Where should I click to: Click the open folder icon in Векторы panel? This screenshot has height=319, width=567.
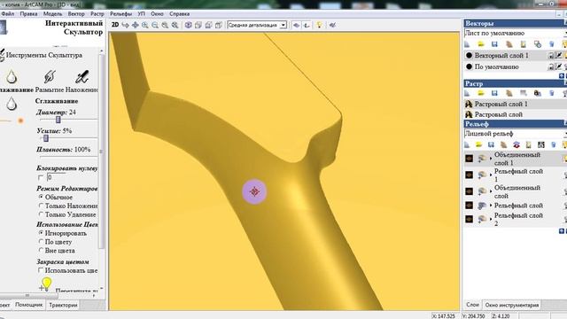(481, 44)
